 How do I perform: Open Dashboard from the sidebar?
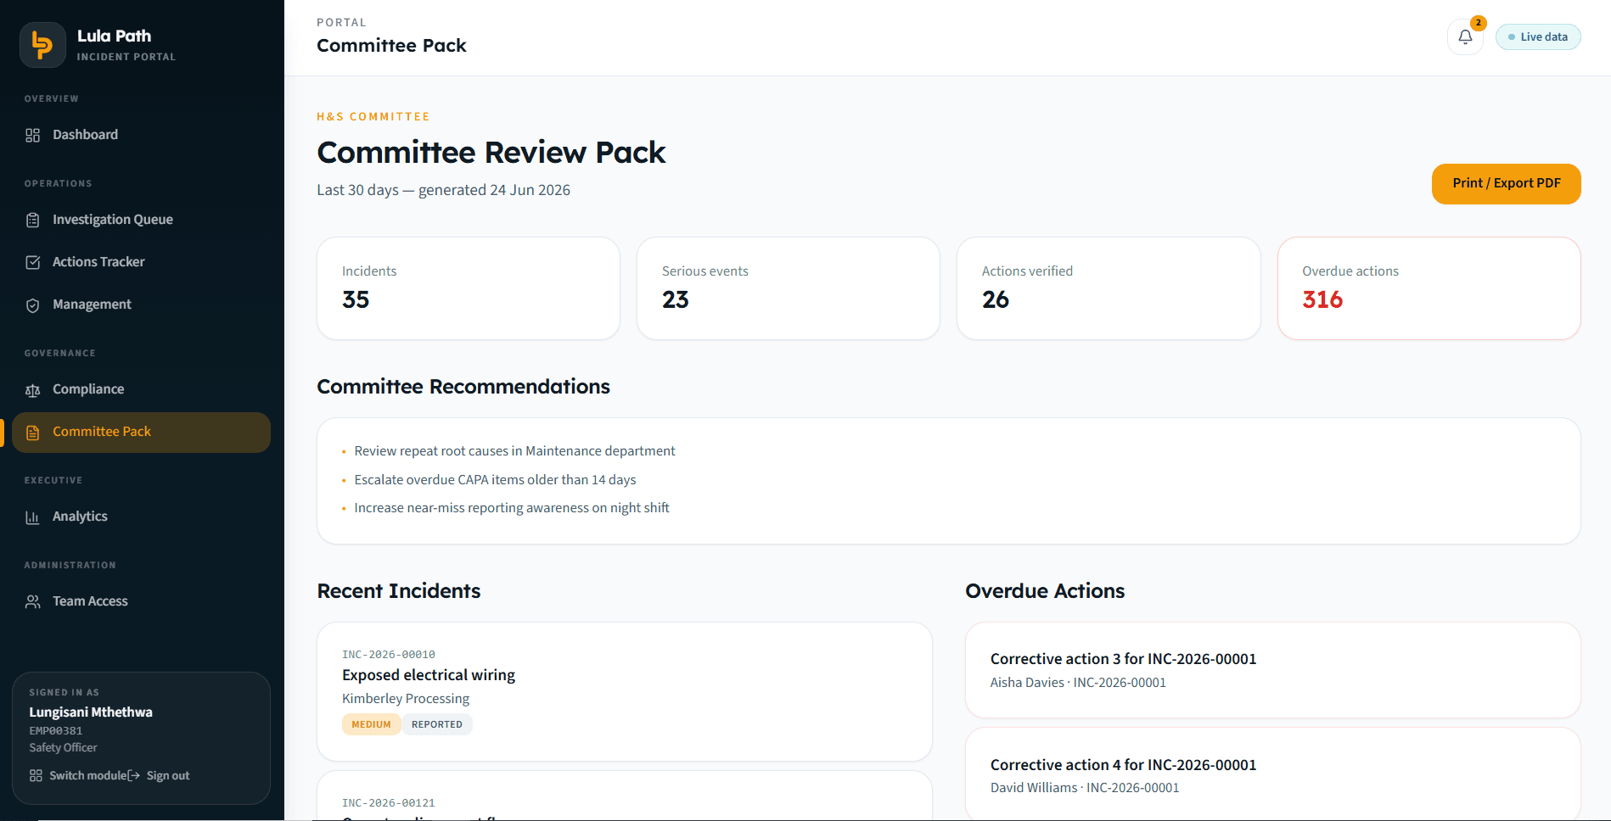(x=142, y=135)
